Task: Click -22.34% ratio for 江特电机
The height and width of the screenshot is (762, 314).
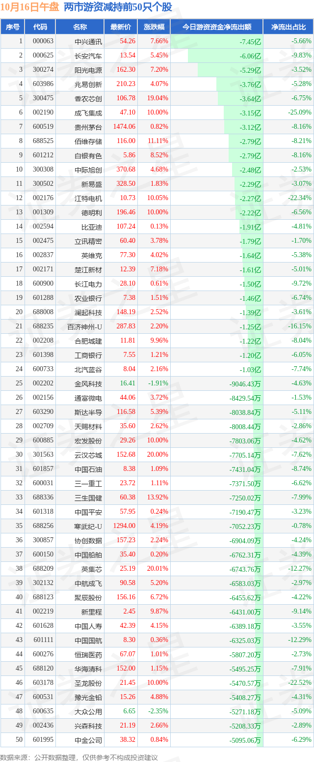Action: (x=299, y=198)
